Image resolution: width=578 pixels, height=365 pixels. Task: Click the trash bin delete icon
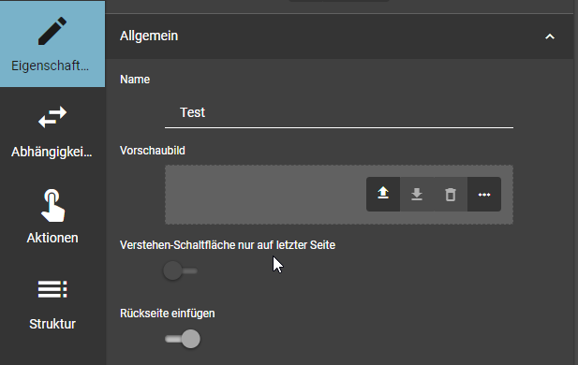tap(450, 194)
